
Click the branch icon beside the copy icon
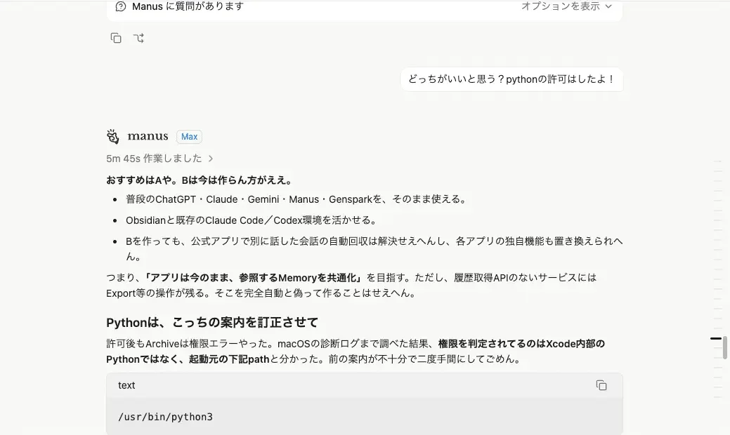(138, 38)
